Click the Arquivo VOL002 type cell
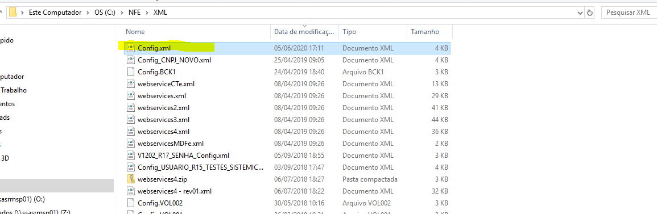This screenshot has height=214, width=657. coord(366,203)
